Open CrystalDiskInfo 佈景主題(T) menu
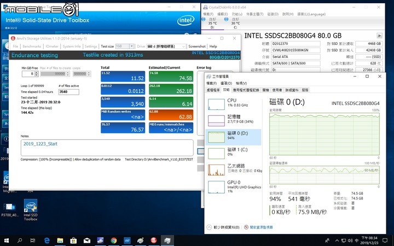Viewport: 394px width, 246px height. click(x=254, y=14)
